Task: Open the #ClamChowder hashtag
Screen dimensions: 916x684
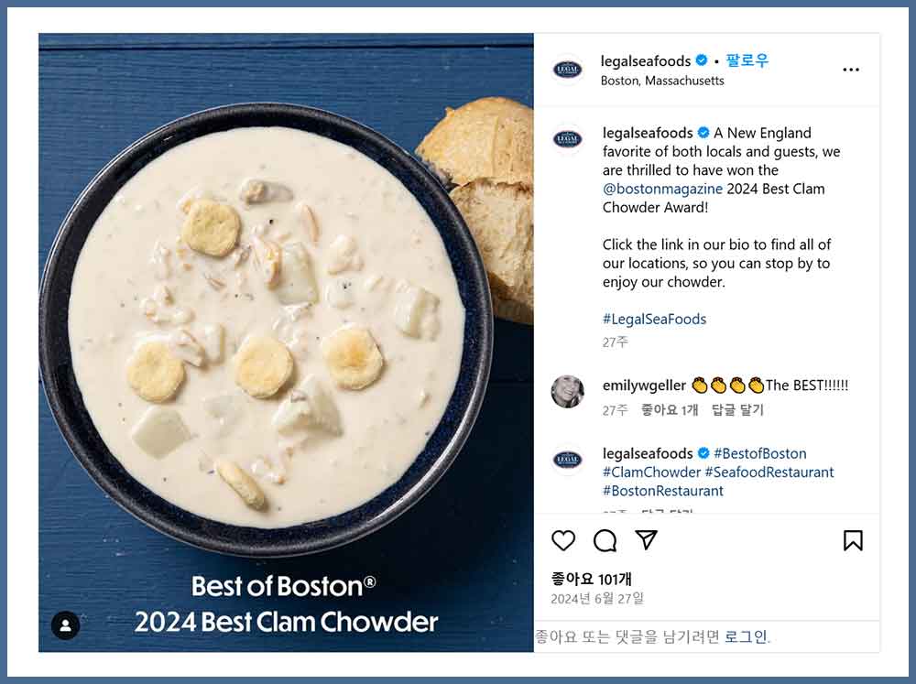Action: pos(651,472)
